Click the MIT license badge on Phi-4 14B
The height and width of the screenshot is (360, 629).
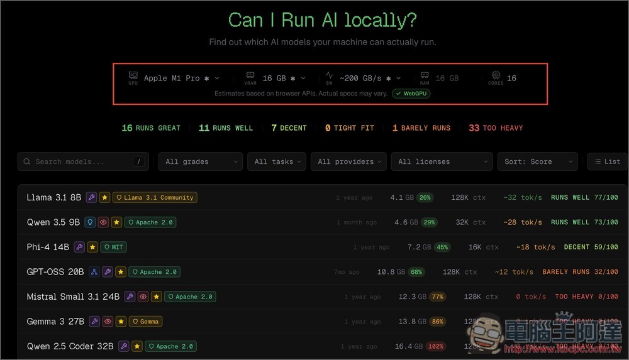(x=113, y=247)
